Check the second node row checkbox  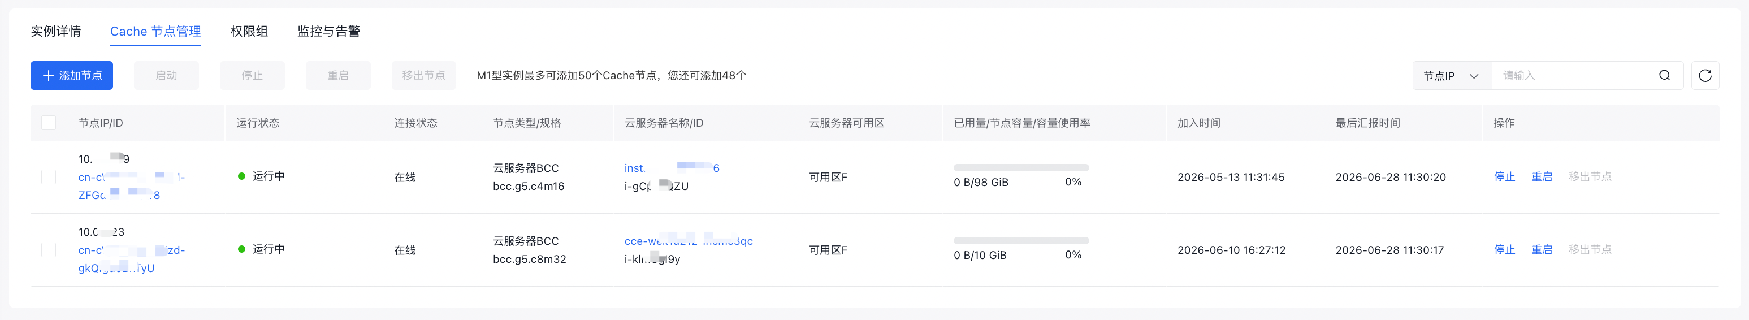(49, 250)
